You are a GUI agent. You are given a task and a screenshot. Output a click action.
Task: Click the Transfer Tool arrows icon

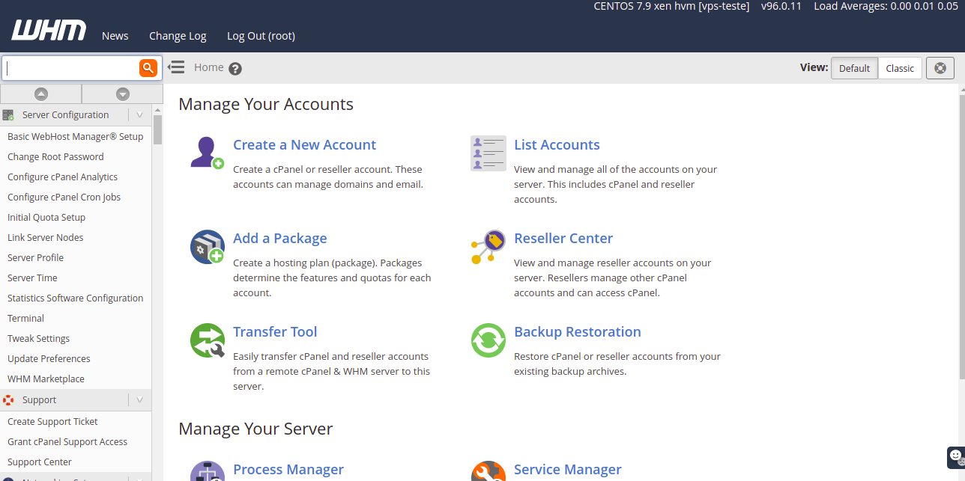(207, 340)
